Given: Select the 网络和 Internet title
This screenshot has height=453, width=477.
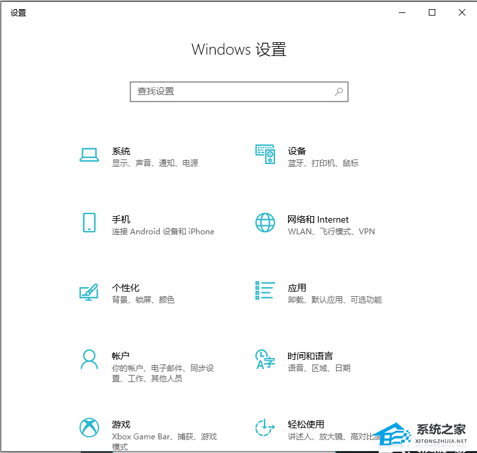Looking at the screenshot, I should tap(318, 219).
